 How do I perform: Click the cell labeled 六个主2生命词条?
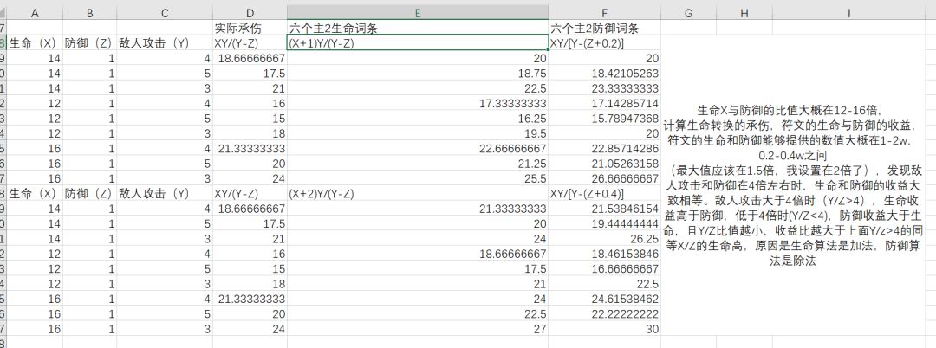coord(417,28)
